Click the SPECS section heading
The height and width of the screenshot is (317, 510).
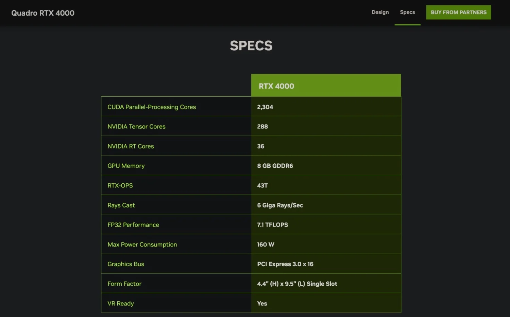[251, 45]
